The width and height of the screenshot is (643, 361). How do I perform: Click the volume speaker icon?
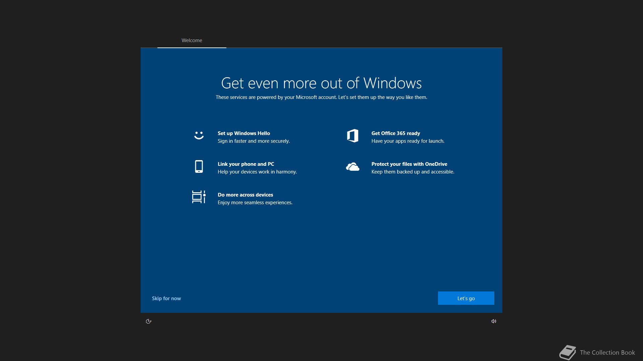coord(494,321)
